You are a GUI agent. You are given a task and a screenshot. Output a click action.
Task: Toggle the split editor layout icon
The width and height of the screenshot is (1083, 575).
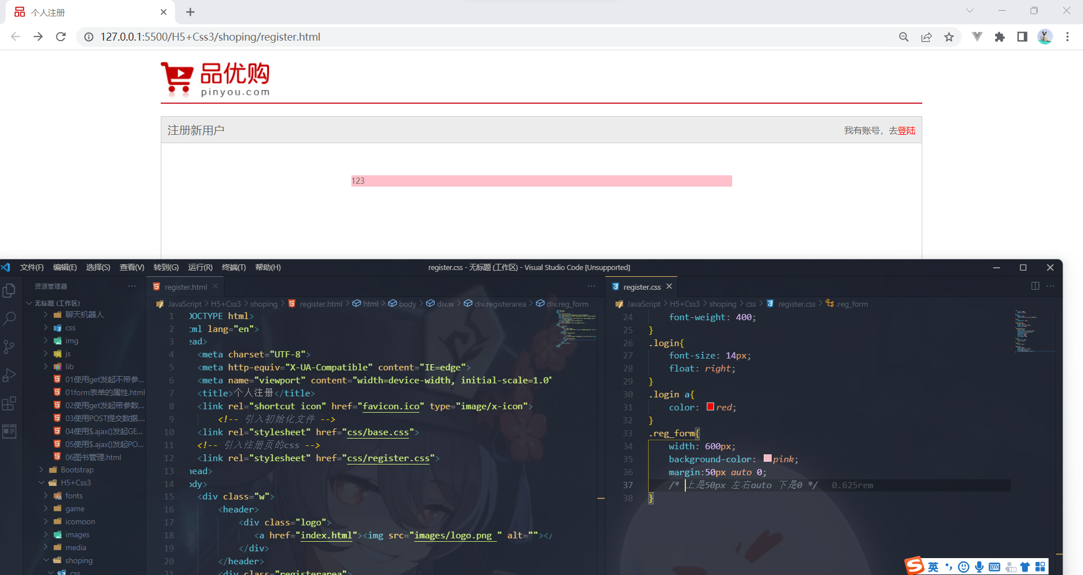coord(1035,286)
